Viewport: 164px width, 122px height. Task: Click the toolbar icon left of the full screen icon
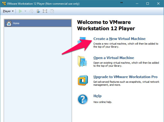pyautogui.click(x=38, y=11)
